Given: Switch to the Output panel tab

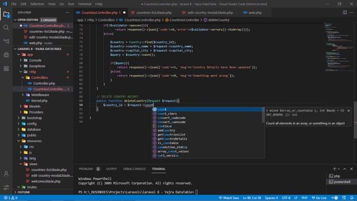Looking at the screenshot, I should point(112,169).
